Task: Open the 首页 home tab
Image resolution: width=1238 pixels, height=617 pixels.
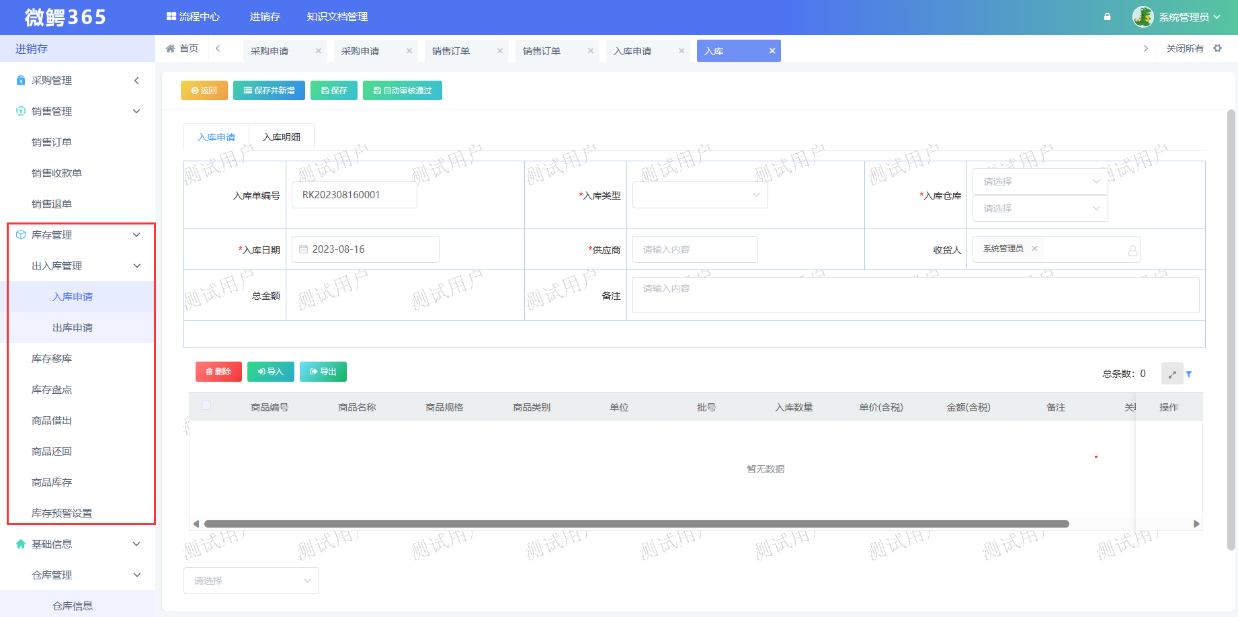Action: [x=182, y=48]
